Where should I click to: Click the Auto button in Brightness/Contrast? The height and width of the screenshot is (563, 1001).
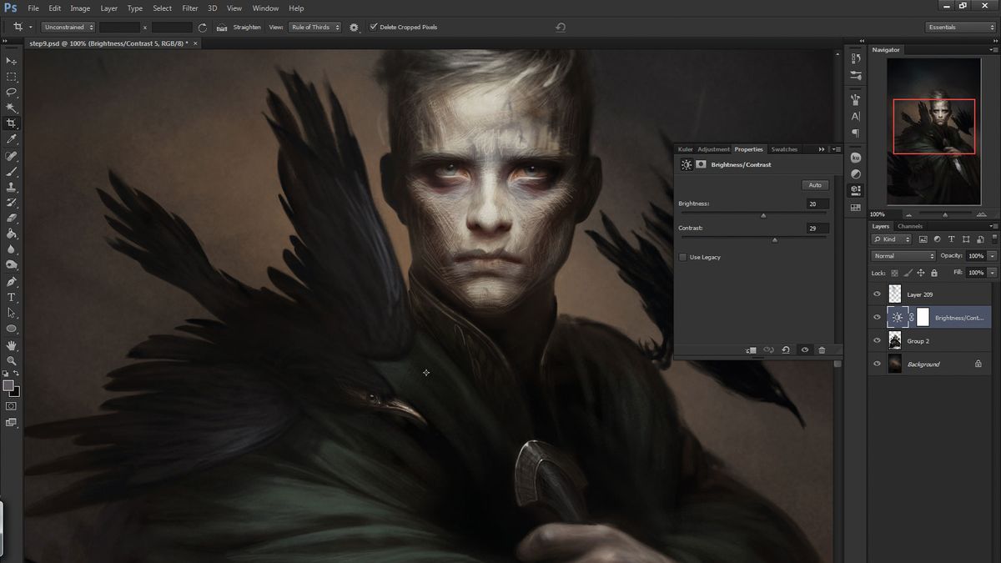815,185
